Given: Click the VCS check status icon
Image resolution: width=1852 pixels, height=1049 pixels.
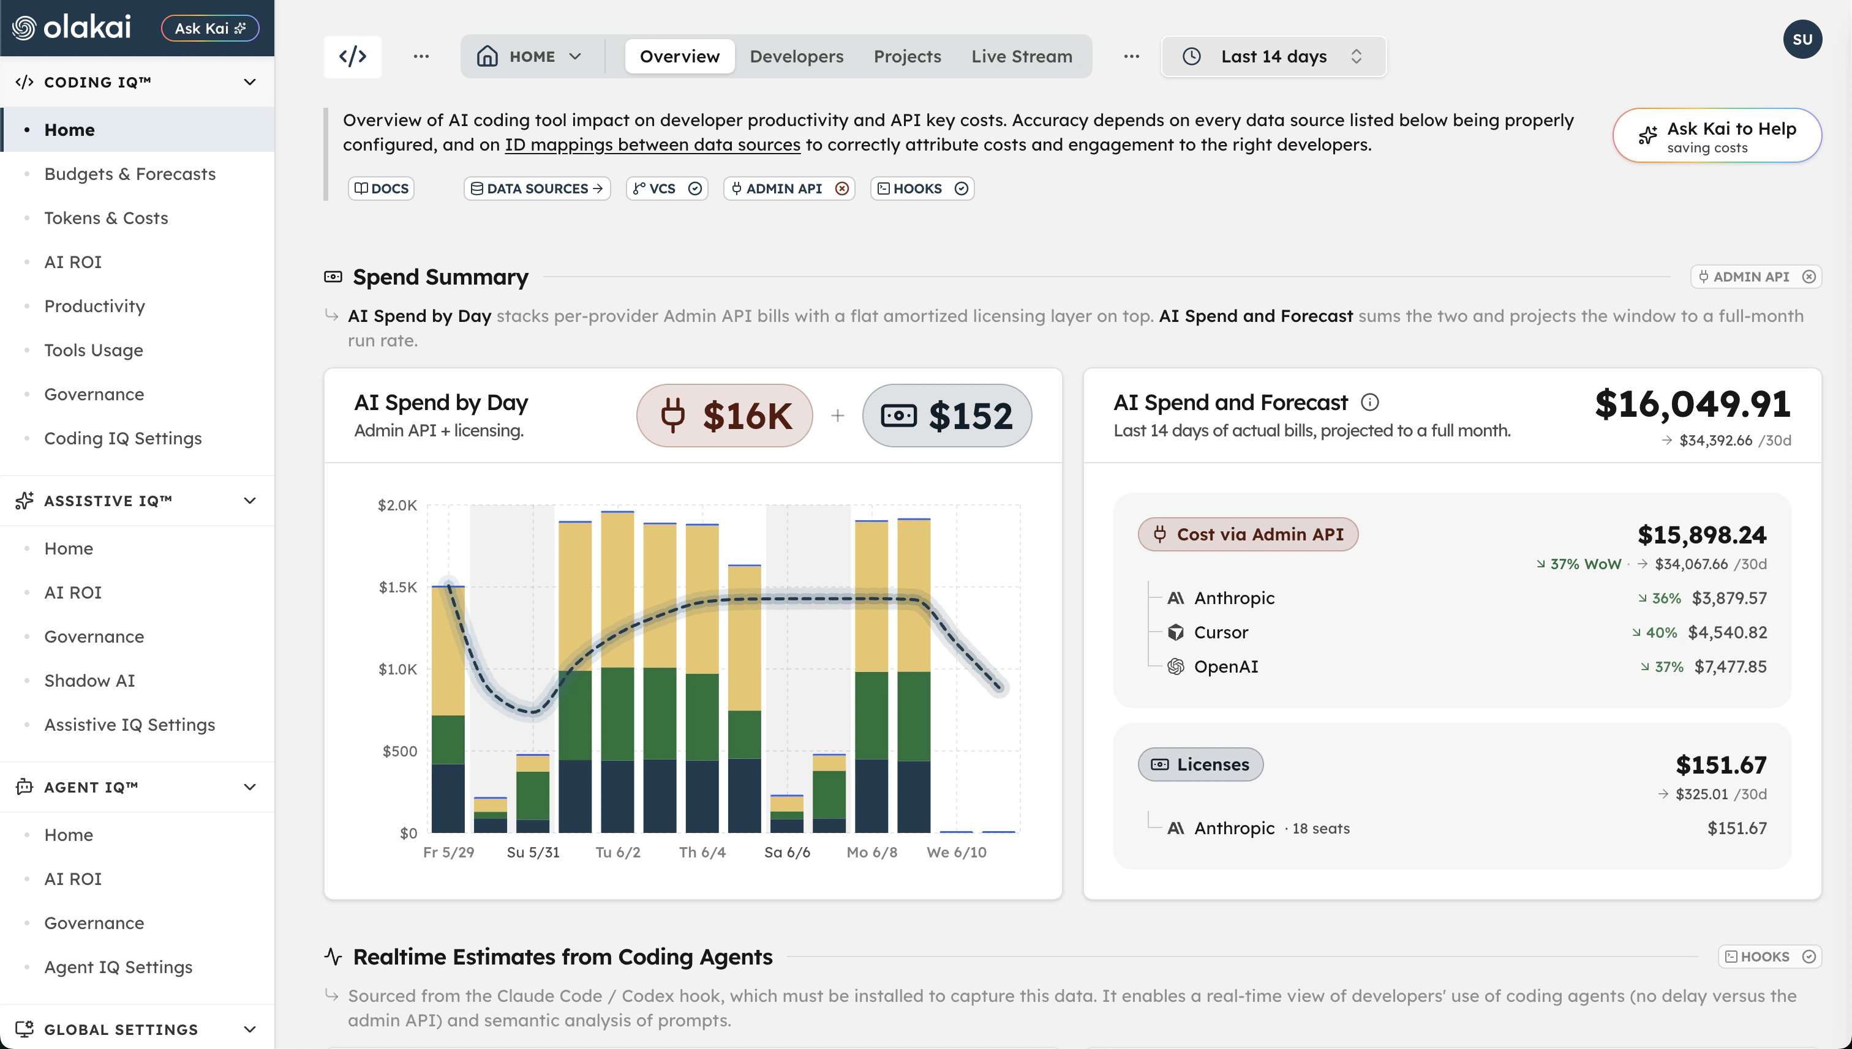Looking at the screenshot, I should click(695, 189).
